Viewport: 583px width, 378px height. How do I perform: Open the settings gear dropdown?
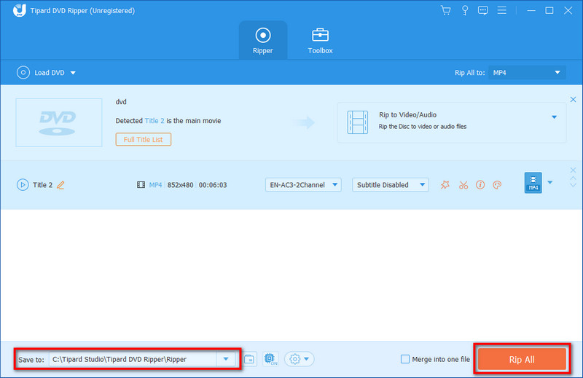[300, 359]
